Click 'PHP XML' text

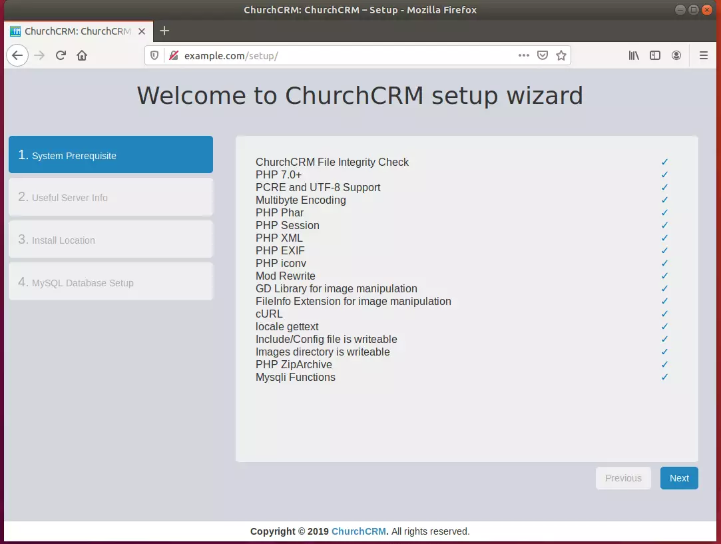click(x=279, y=238)
